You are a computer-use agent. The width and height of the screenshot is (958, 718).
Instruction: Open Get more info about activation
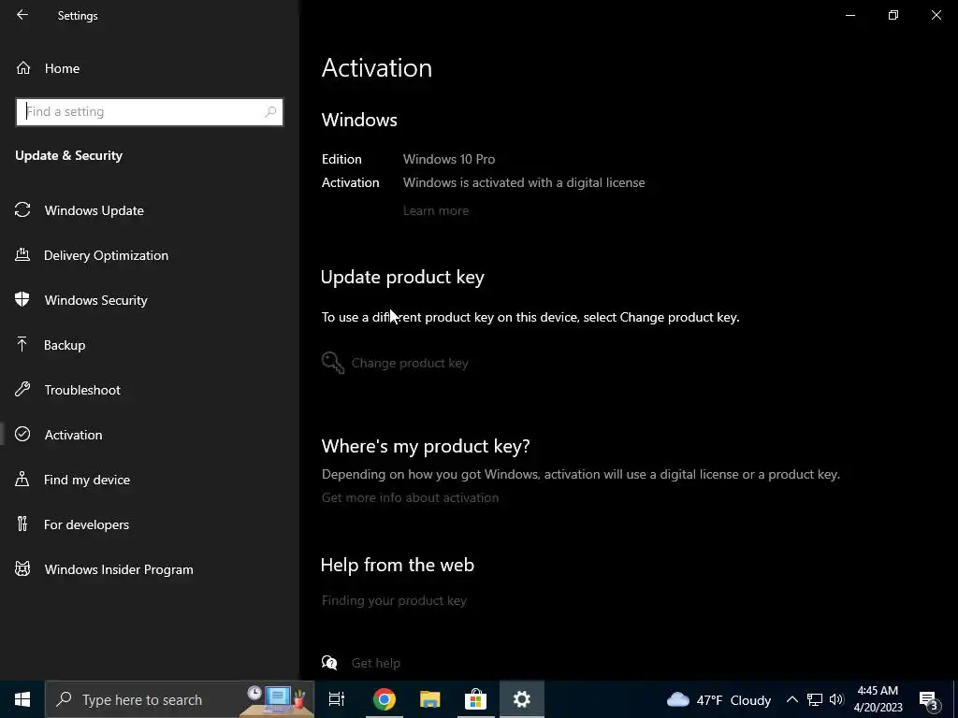pos(410,497)
